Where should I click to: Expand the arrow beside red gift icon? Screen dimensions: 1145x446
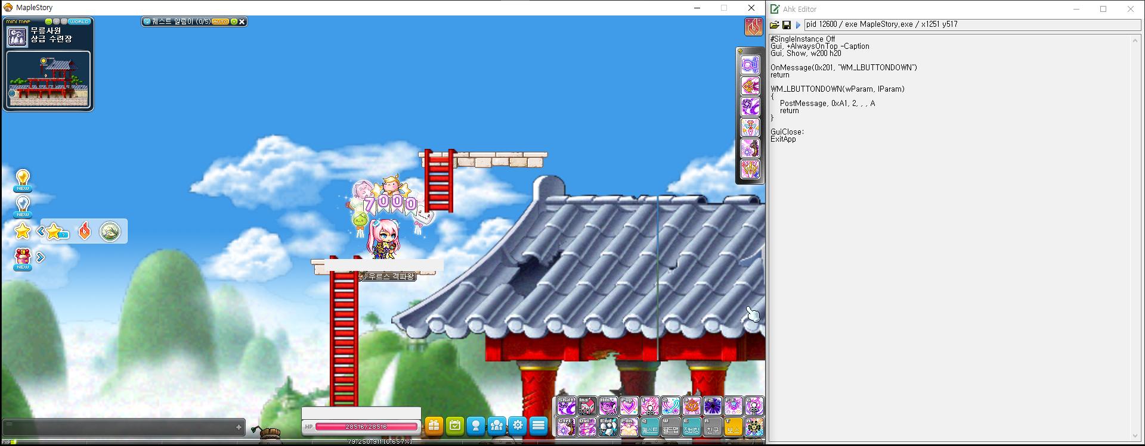[41, 257]
